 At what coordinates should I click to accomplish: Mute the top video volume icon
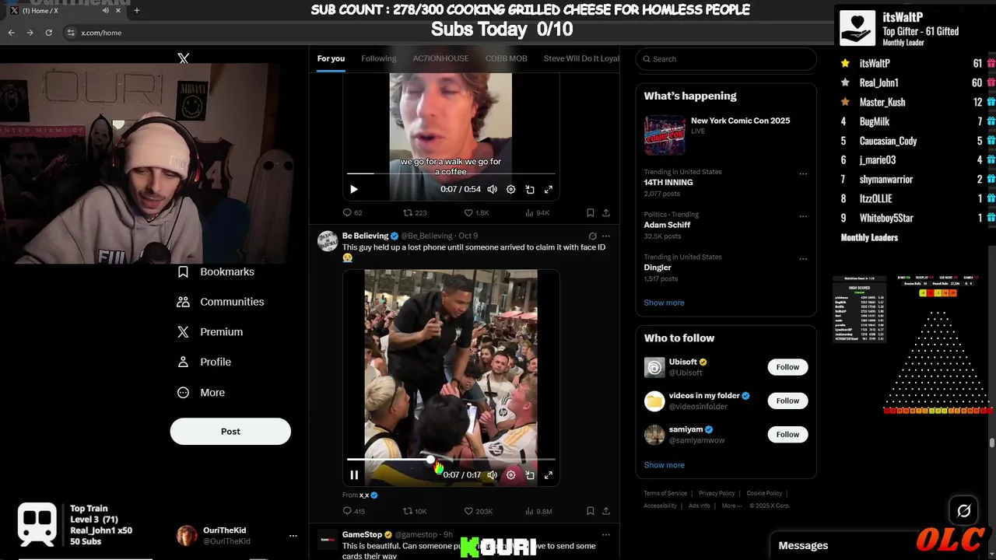(x=492, y=189)
